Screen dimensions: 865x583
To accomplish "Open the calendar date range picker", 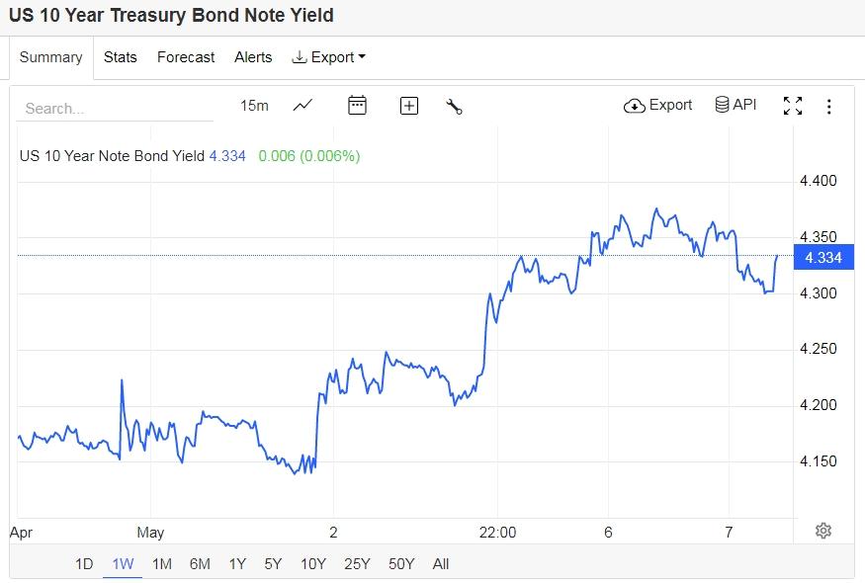I will pos(357,106).
